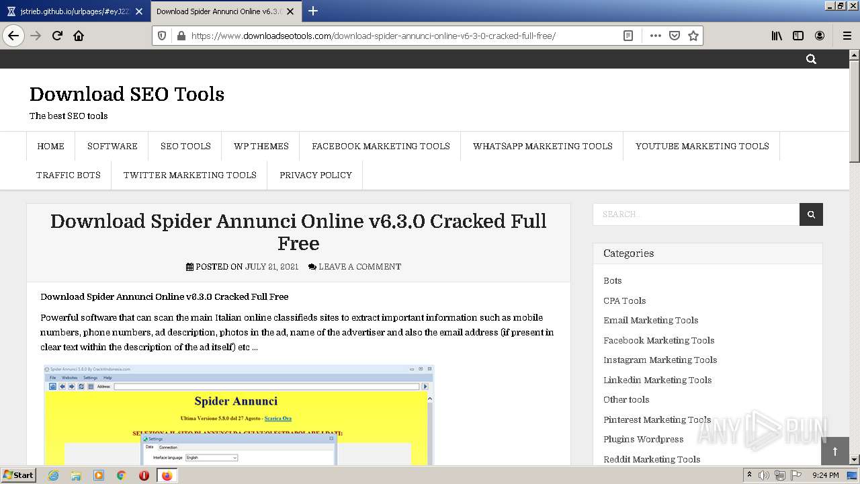Open the SOFTWARE menu item

point(112,146)
